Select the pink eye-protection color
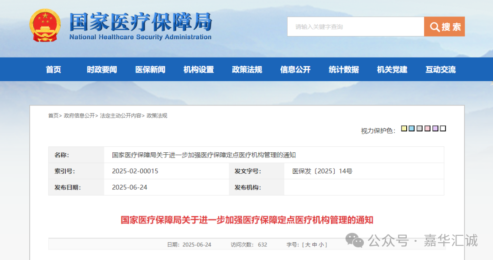This screenshot has width=493, height=260. (x=427, y=129)
